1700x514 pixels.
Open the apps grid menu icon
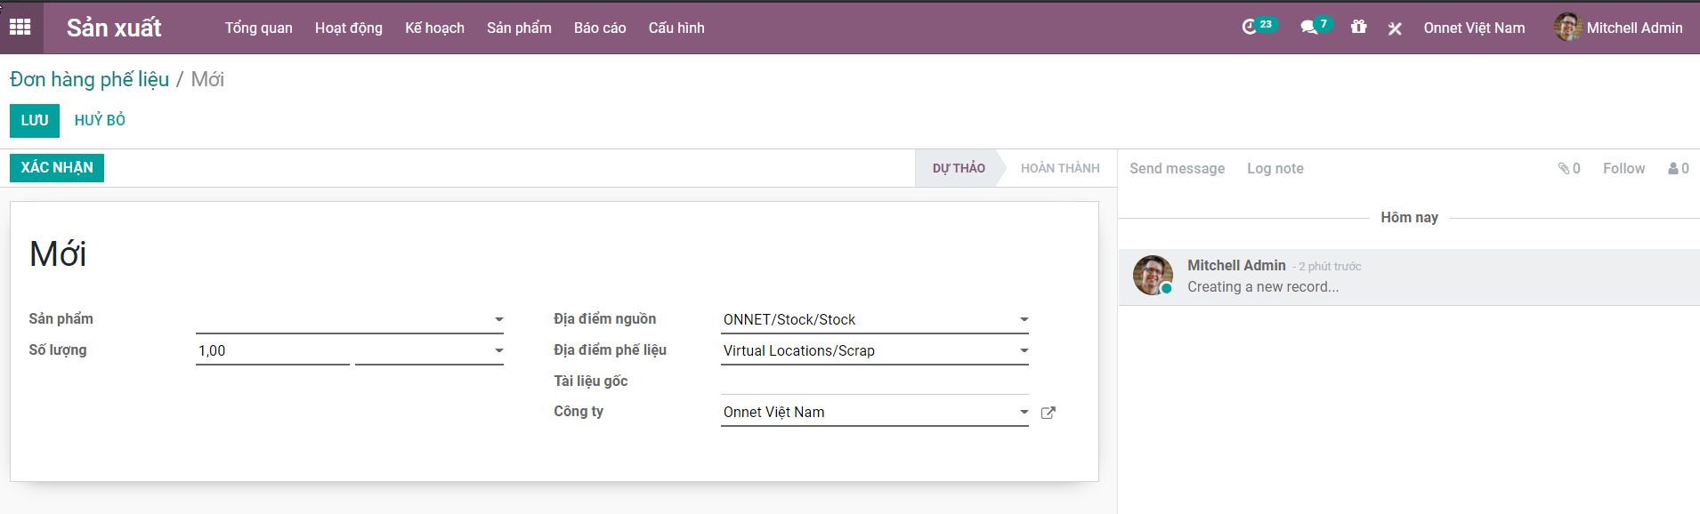point(20,28)
